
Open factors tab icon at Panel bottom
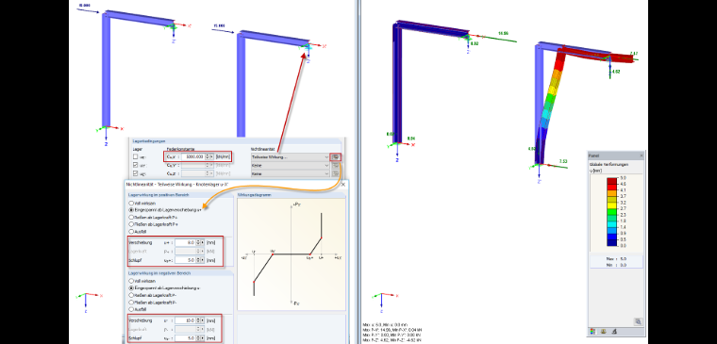coord(604,331)
